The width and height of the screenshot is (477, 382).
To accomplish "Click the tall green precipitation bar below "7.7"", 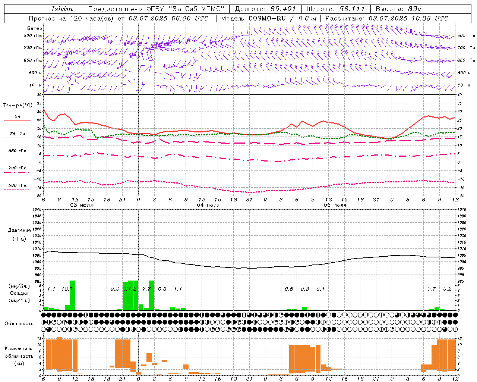I will tap(152, 295).
